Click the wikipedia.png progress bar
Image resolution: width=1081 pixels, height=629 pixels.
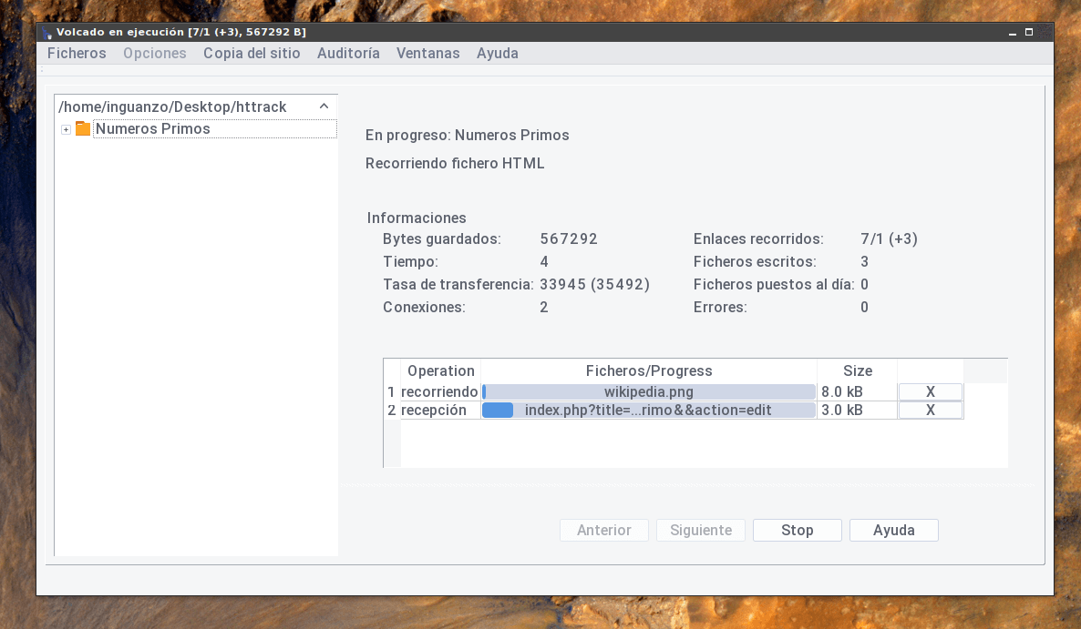click(x=649, y=391)
